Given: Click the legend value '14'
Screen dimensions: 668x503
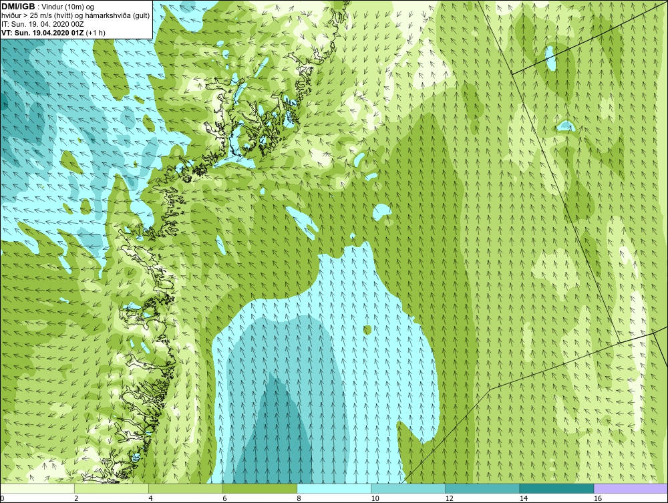Looking at the screenshot, I should (523, 498).
